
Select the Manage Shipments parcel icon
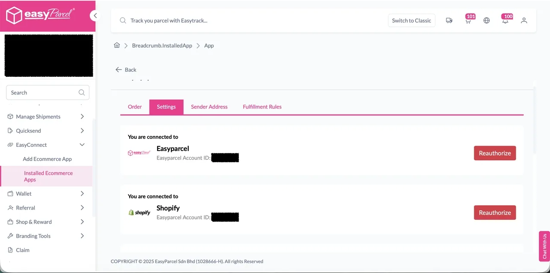click(x=9, y=116)
